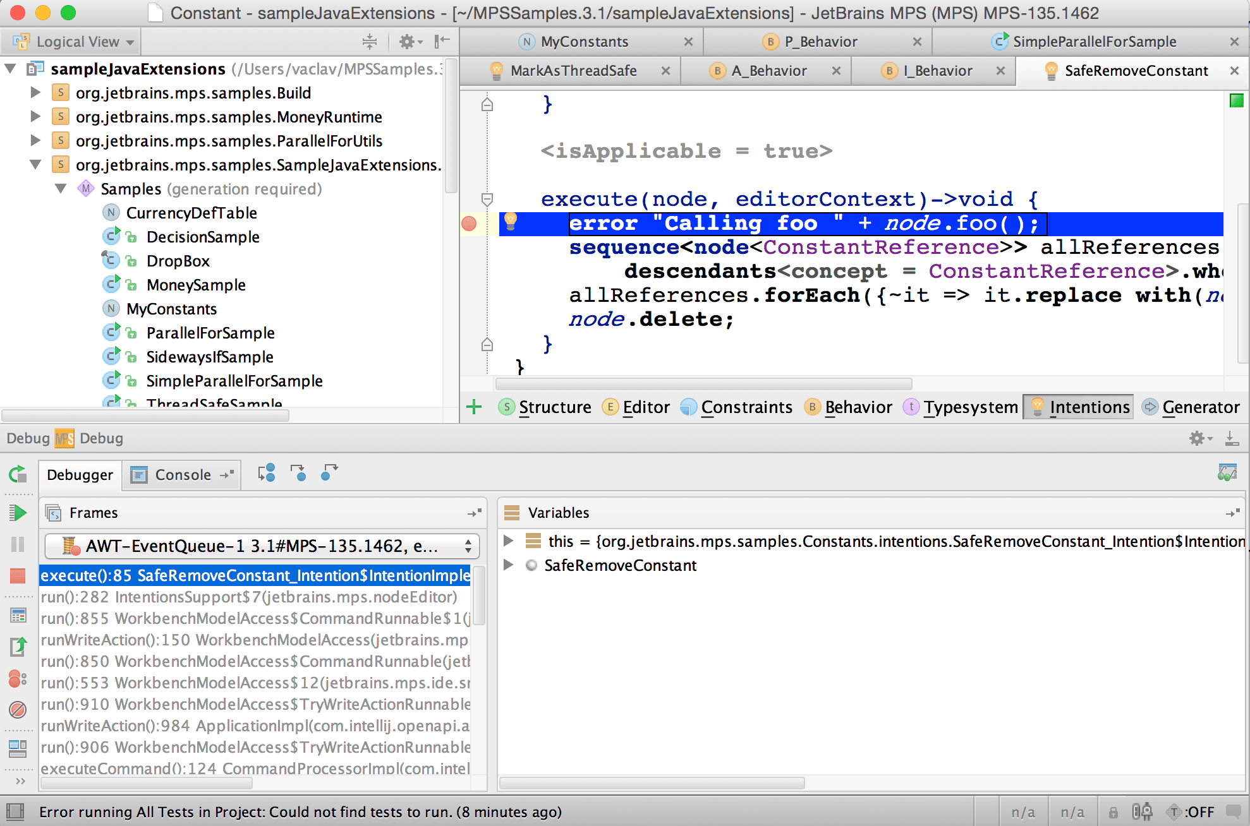The height and width of the screenshot is (826, 1250).
Task: Pause the running program
Action: 17,545
